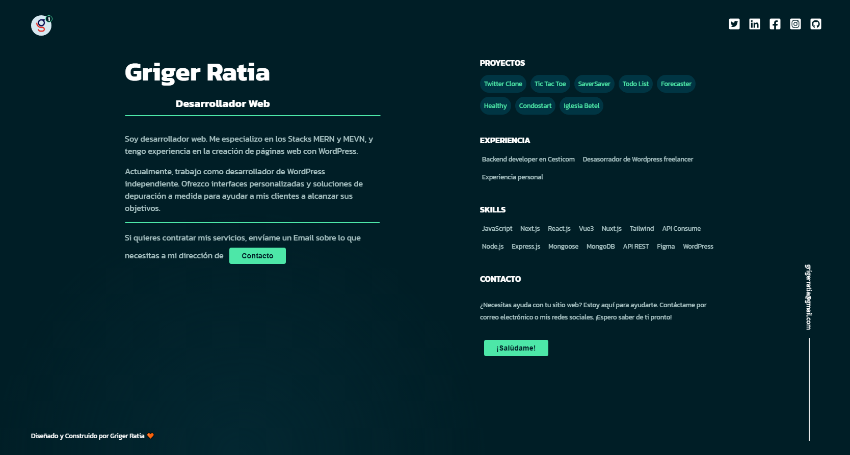
Task: Open the Iglesia Betel project
Action: pyautogui.click(x=581, y=106)
